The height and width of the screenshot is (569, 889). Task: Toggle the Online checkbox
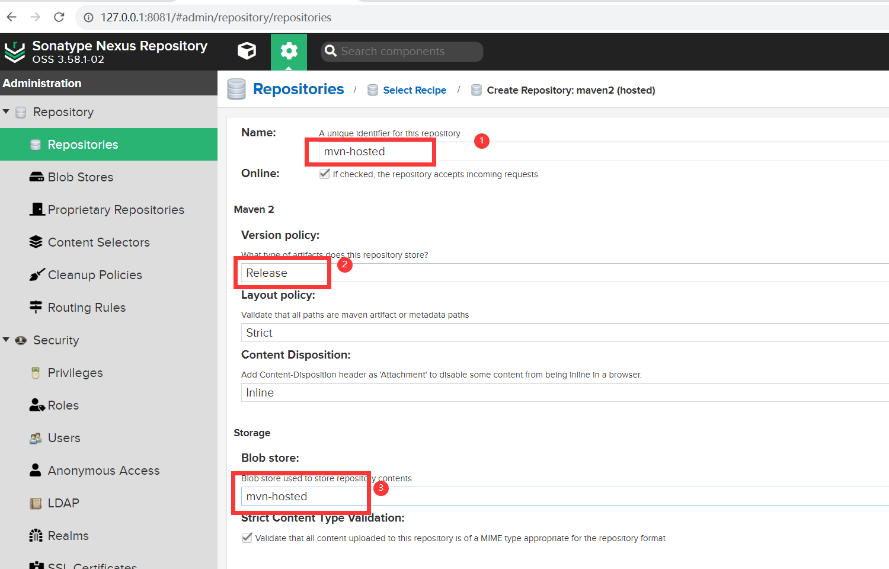(324, 174)
